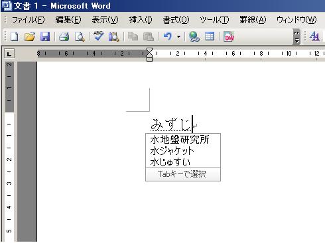Viewport: 325px width, 243px height.
Task: Click the Word document icon in title bar
Action: tap(6, 6)
